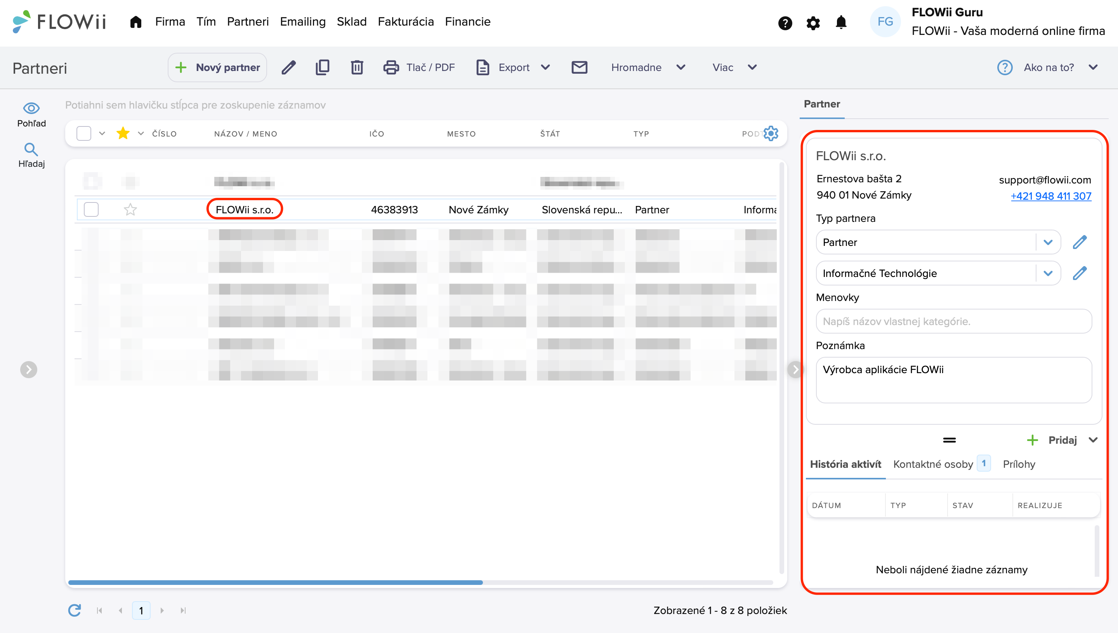Refresh the partner list
The width and height of the screenshot is (1118, 633).
pos(75,610)
